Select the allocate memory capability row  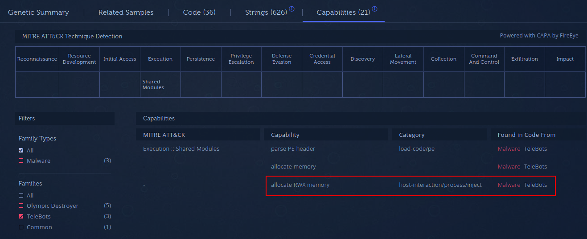(293, 167)
